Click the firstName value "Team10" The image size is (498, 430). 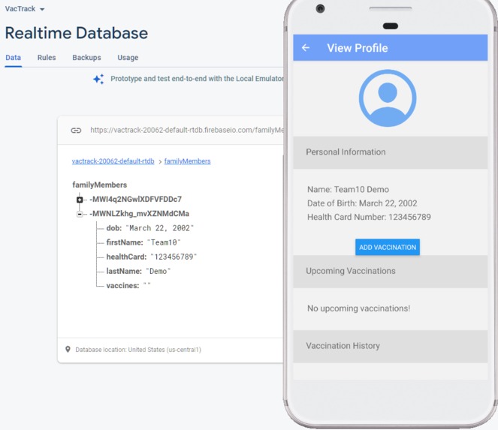164,242
